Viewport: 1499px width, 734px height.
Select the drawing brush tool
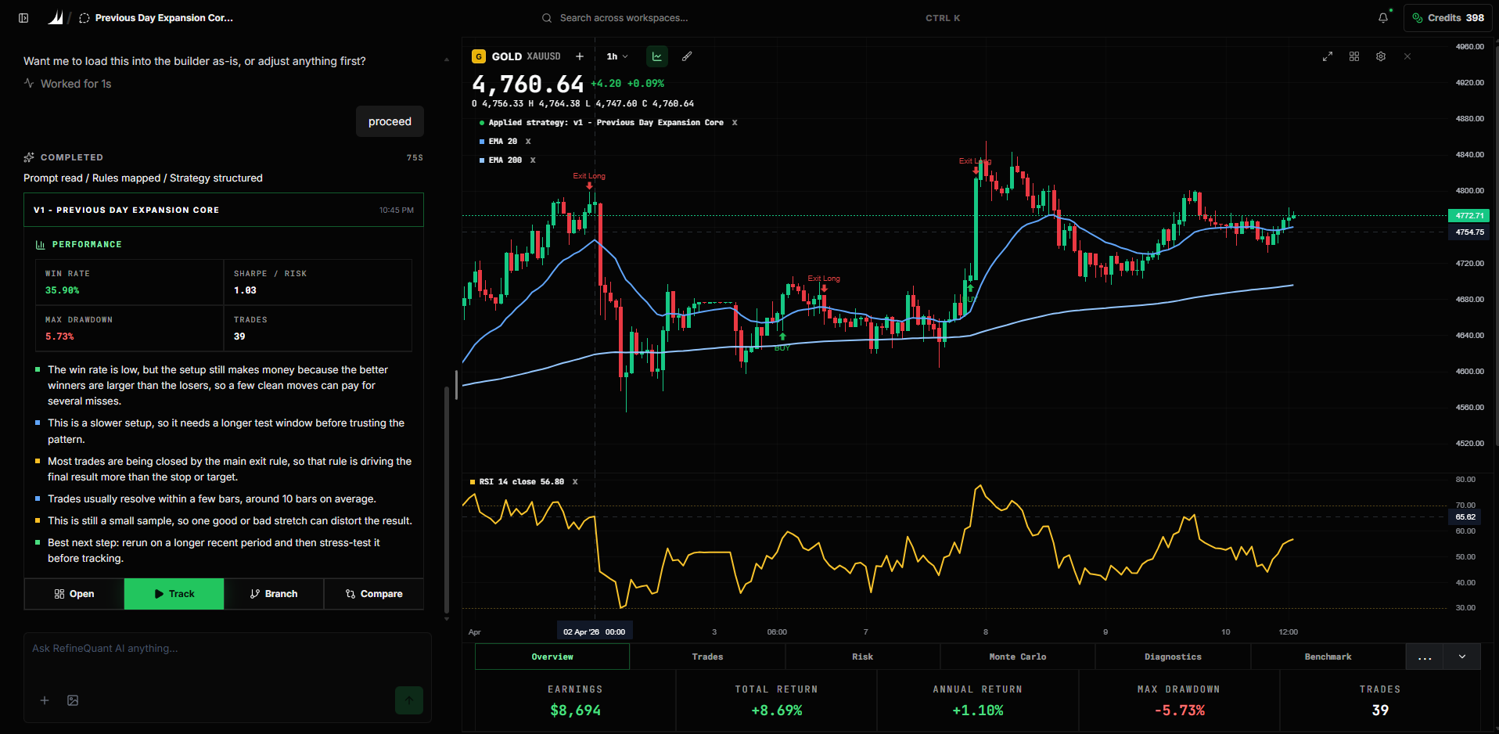click(687, 56)
